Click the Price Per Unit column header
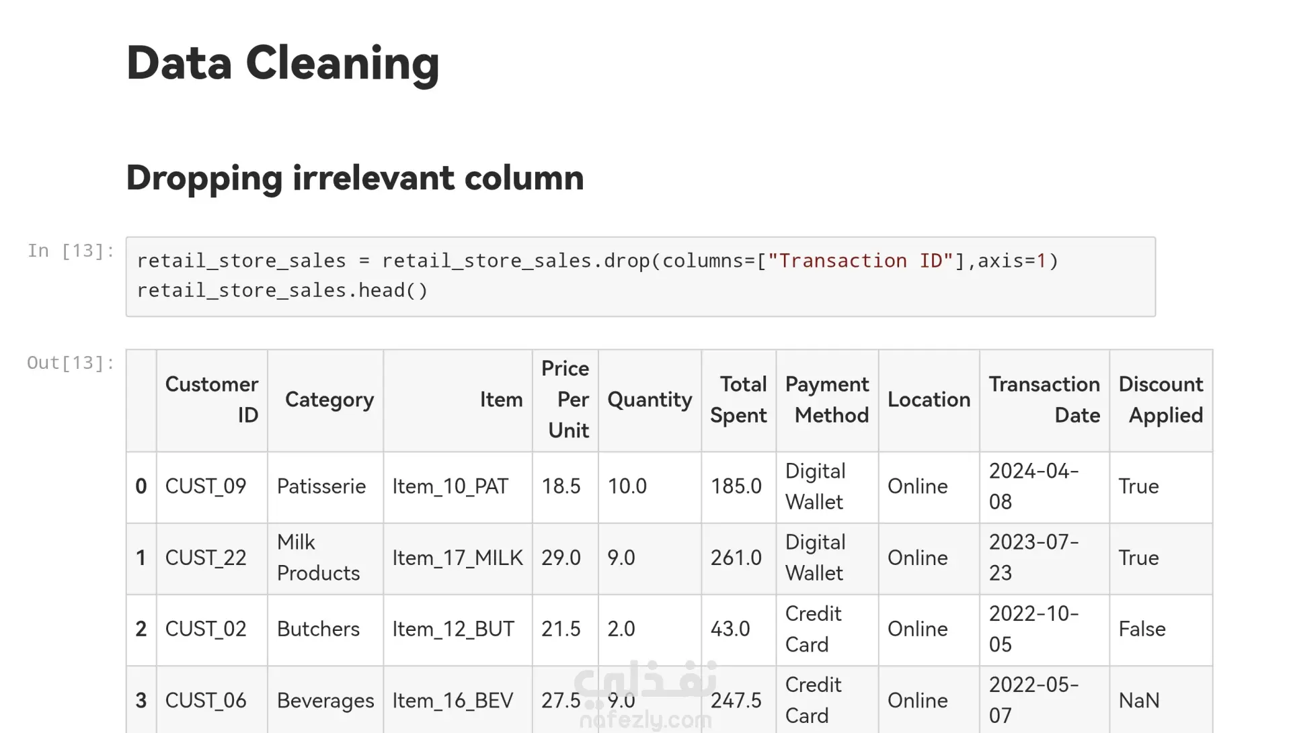Image resolution: width=1291 pixels, height=733 pixels. tap(565, 400)
